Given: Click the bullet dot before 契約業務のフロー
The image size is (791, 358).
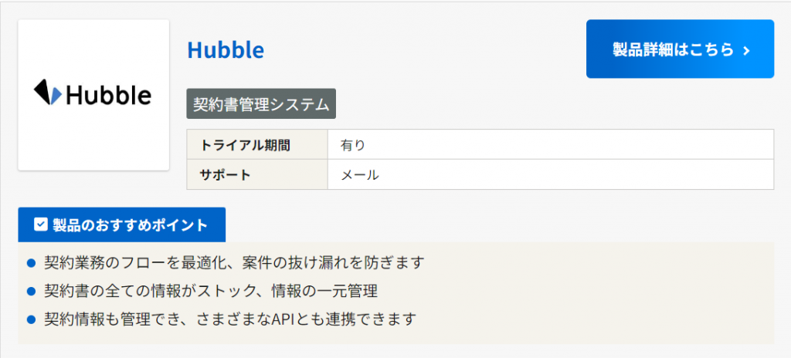Looking at the screenshot, I should [x=32, y=263].
